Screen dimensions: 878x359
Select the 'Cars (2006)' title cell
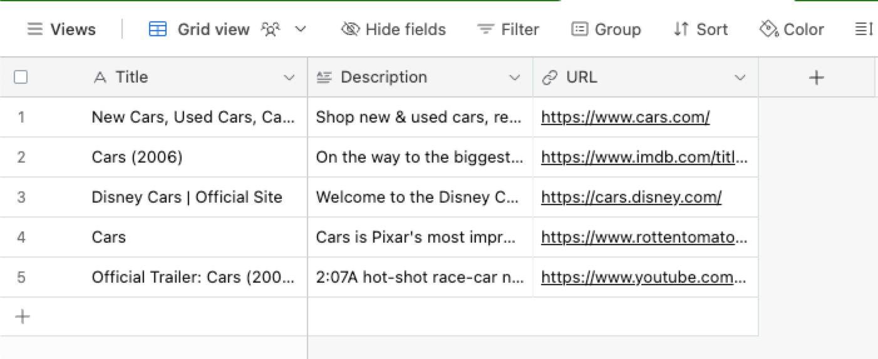(x=193, y=157)
